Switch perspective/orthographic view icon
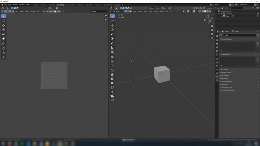Viewport: 260px width, 146px height. (212, 38)
